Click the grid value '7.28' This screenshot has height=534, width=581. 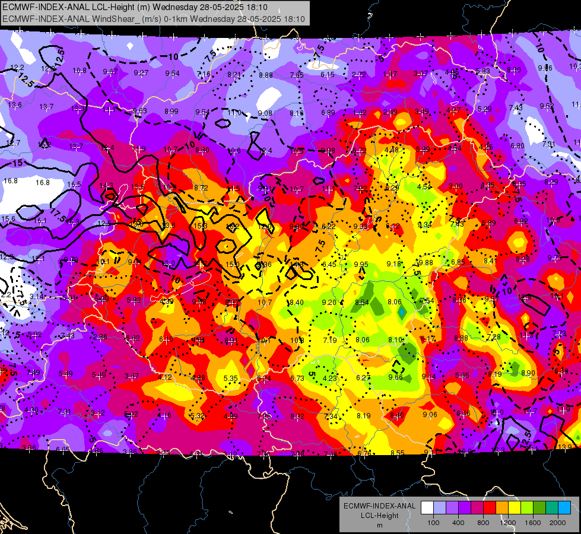pyautogui.click(x=494, y=337)
